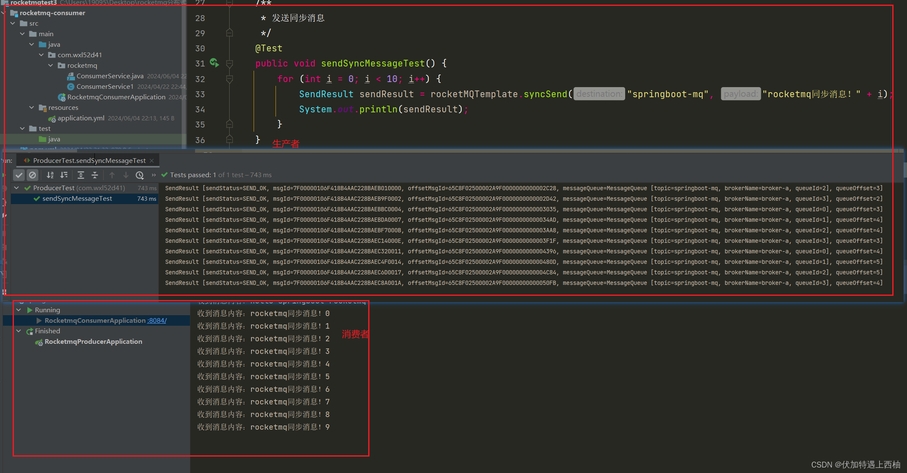Click the com.wxl52d41 package icon

coord(52,55)
